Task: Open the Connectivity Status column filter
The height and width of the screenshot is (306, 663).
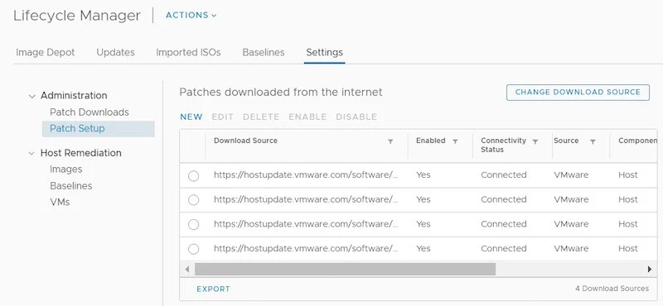Action: (535, 141)
